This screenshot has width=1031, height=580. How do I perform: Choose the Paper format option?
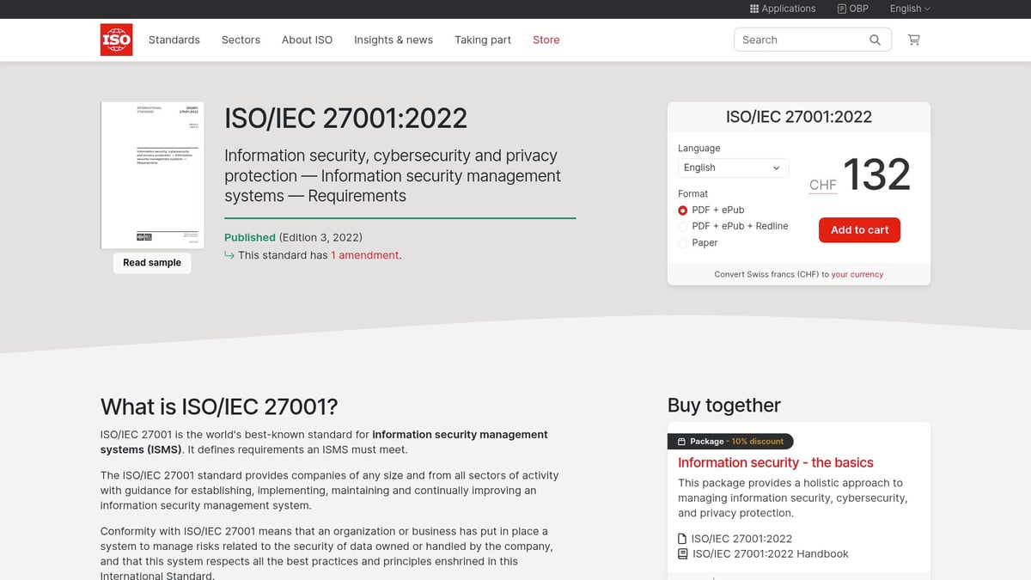coord(683,242)
